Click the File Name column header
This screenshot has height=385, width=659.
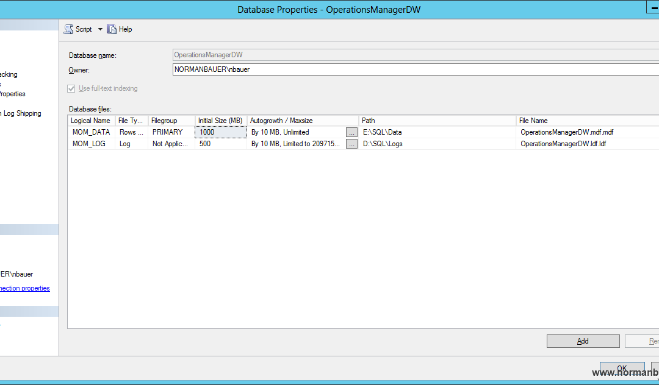588,121
